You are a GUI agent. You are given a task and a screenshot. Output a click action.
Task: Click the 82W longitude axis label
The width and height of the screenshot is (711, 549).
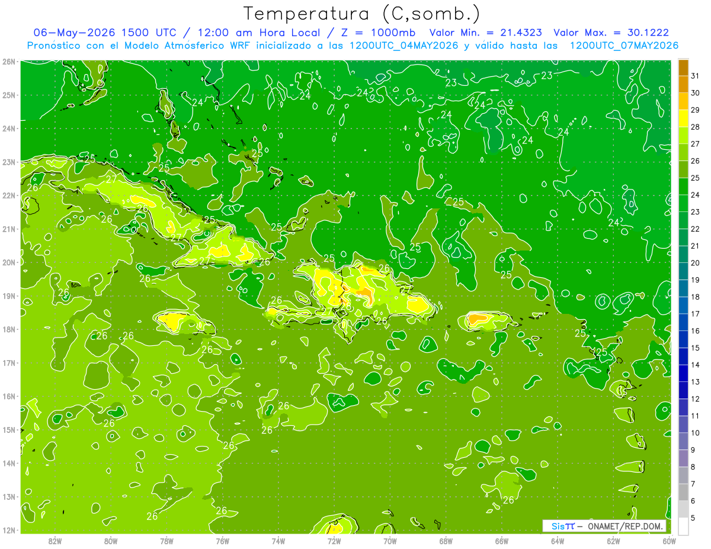[x=55, y=540]
